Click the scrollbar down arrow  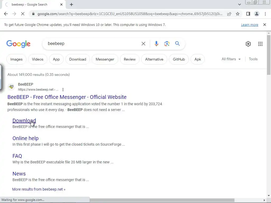269,196
